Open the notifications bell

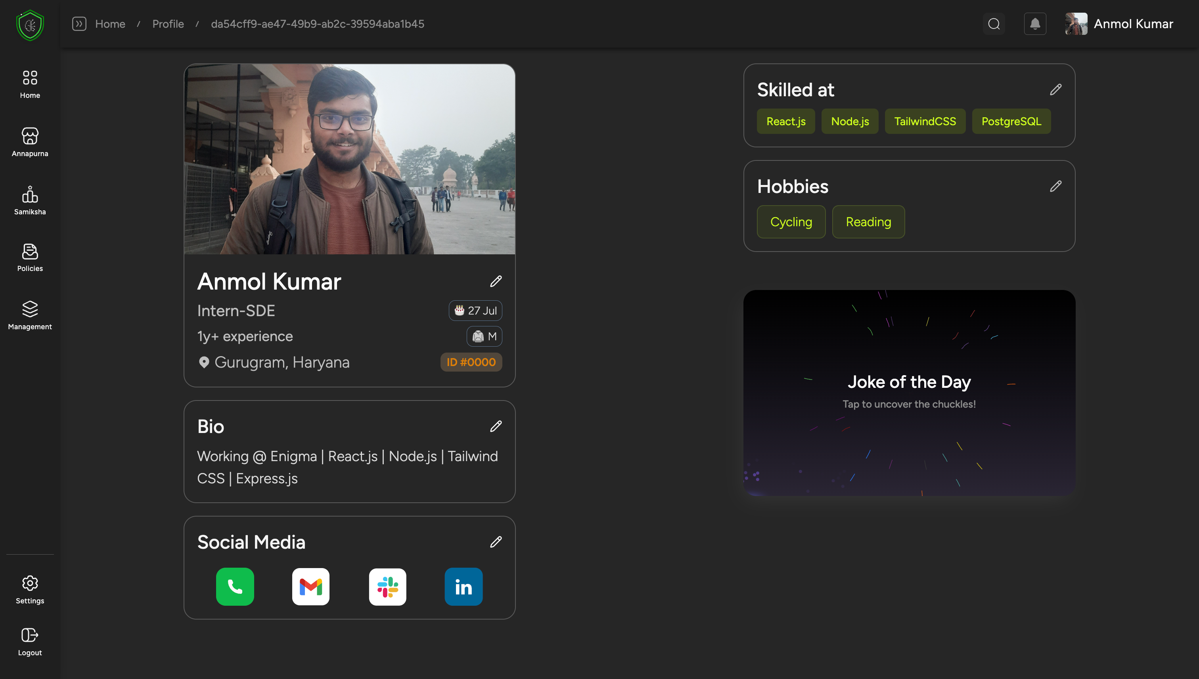coord(1035,24)
